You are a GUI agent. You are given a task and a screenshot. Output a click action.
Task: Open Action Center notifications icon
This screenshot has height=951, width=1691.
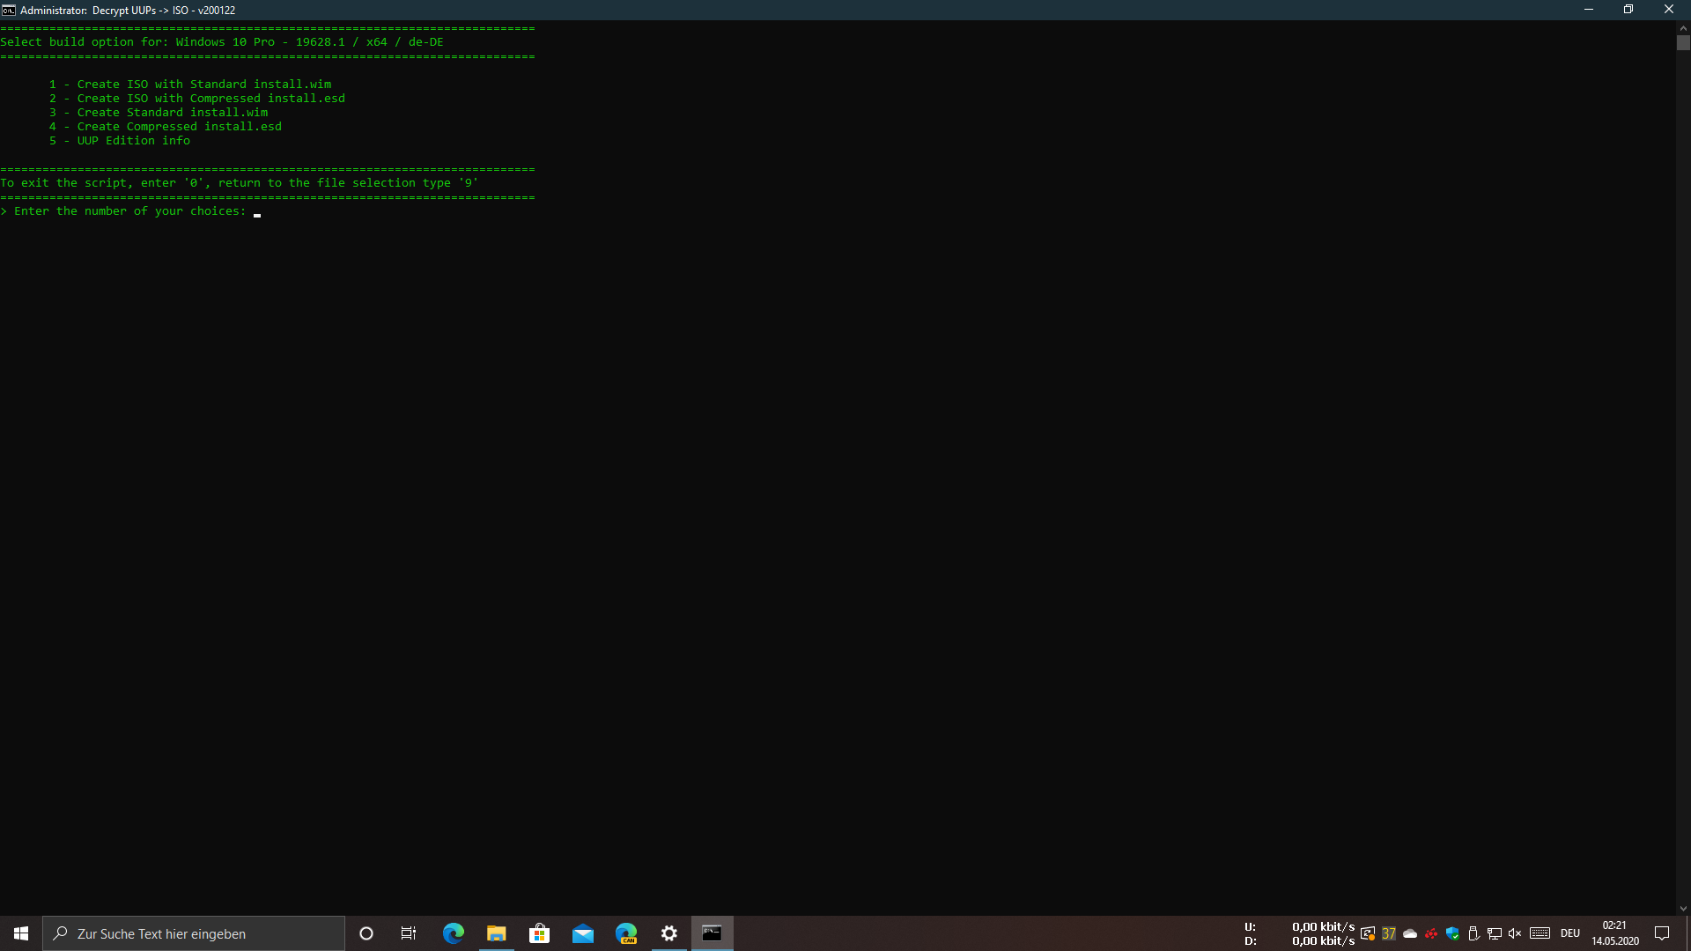(x=1662, y=933)
